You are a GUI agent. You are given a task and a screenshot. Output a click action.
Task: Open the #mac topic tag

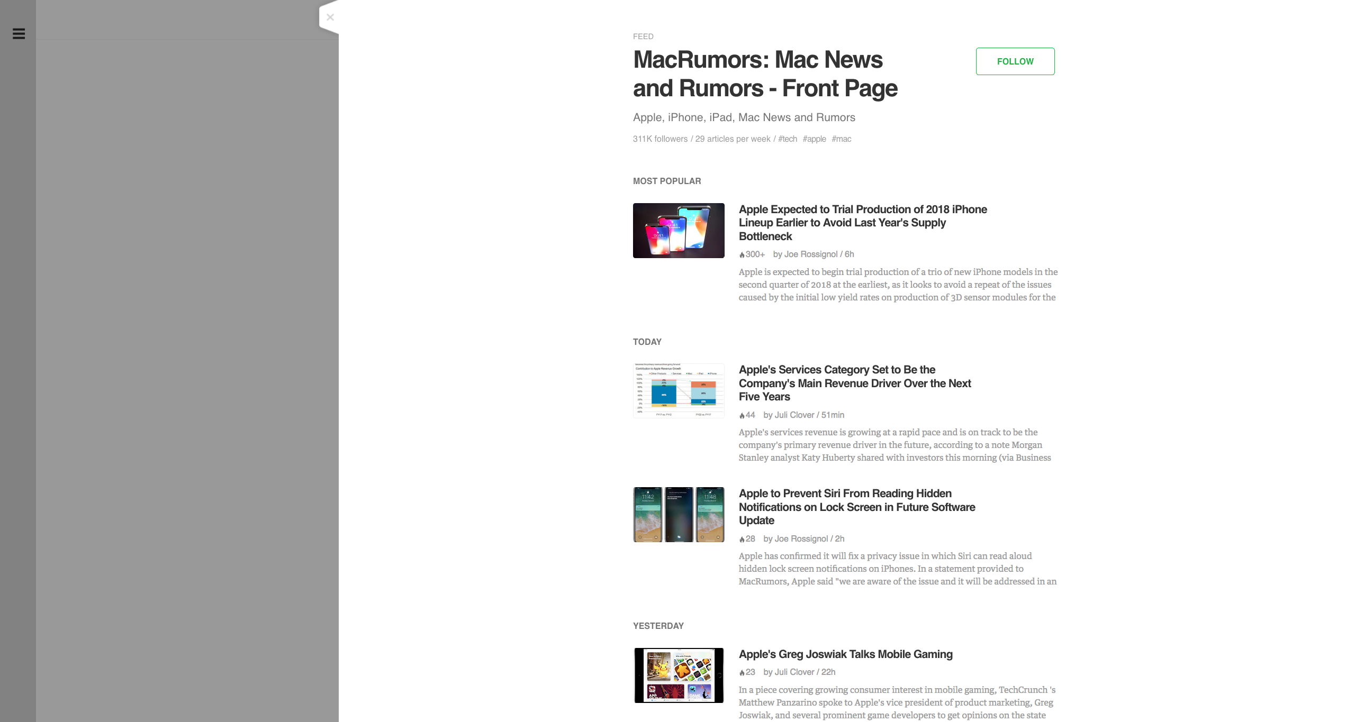pyautogui.click(x=841, y=139)
